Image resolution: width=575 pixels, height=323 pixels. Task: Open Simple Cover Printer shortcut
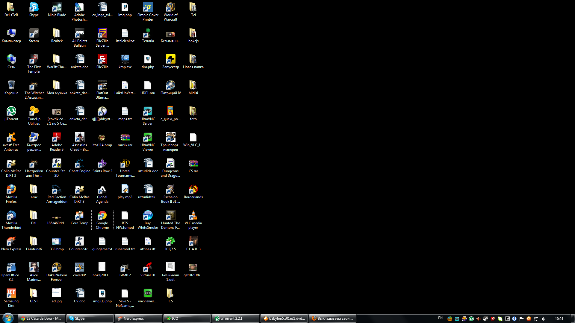(x=148, y=12)
